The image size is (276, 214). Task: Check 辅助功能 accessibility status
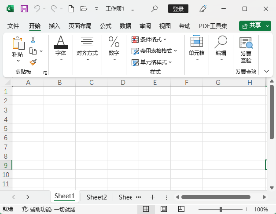click(x=48, y=209)
